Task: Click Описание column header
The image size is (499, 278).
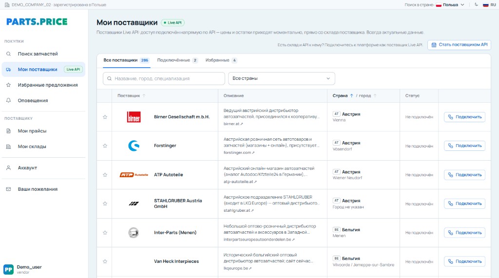Action: tap(233, 96)
